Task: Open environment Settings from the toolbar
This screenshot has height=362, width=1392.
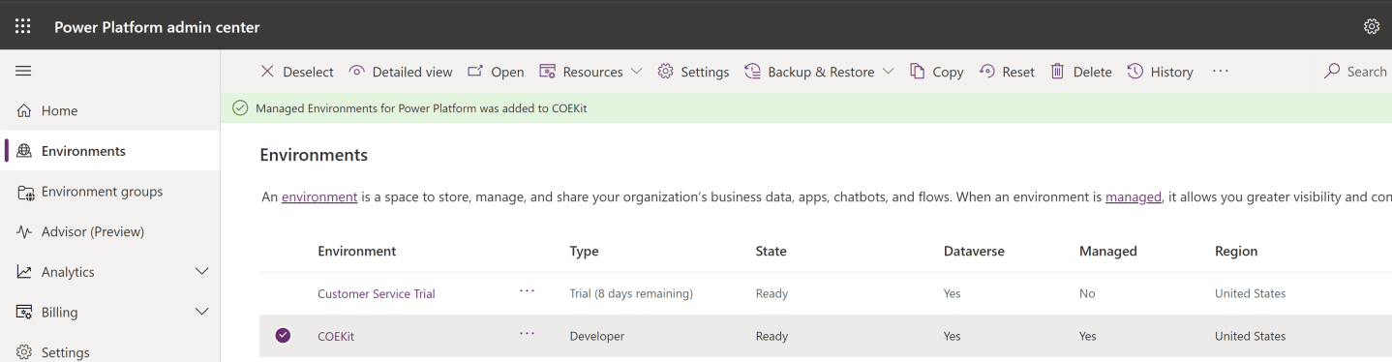Action: [693, 72]
